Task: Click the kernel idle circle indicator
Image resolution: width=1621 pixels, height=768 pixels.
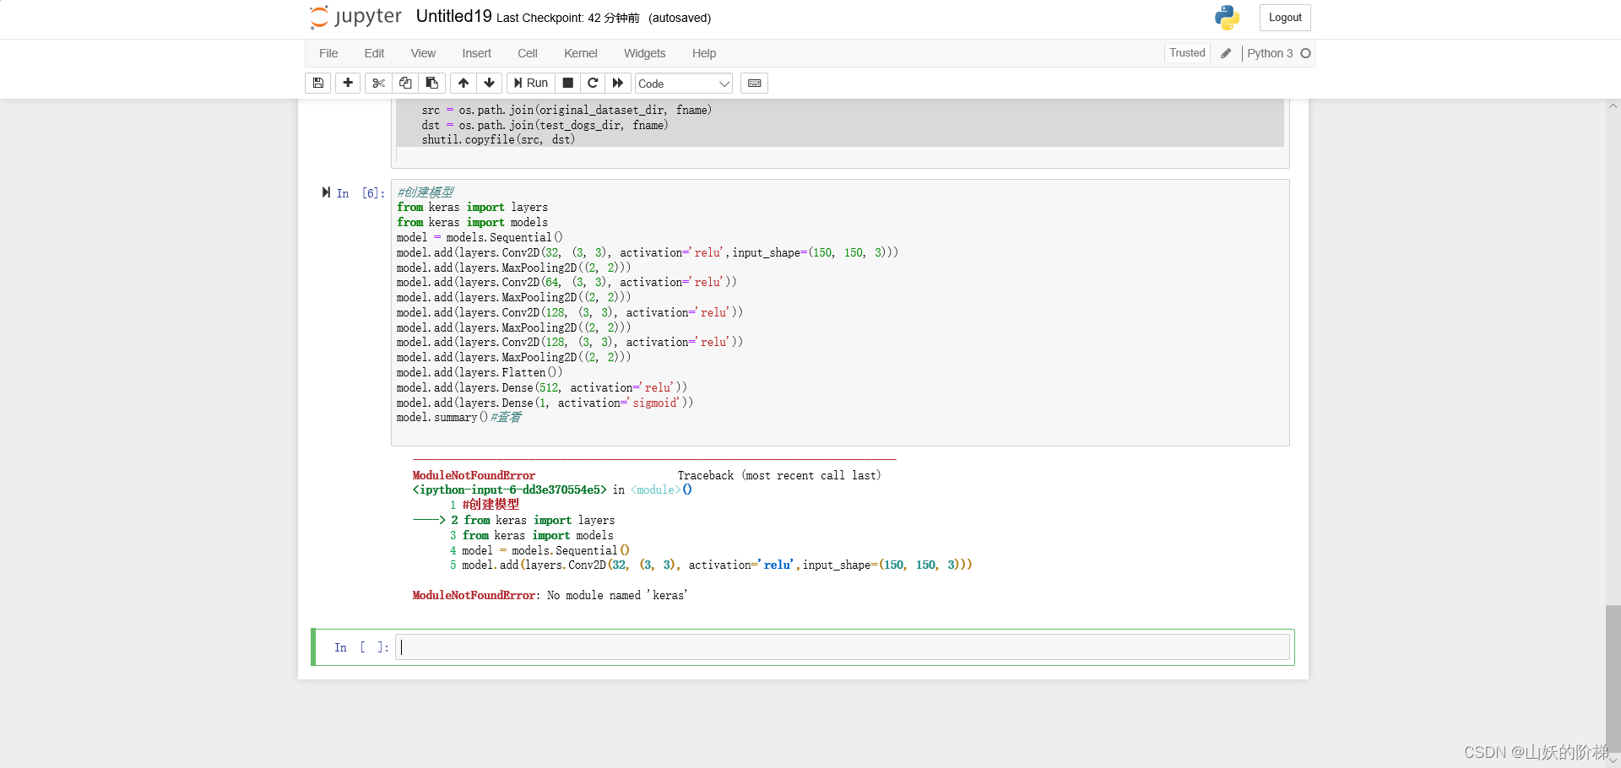Action: pos(1306,53)
